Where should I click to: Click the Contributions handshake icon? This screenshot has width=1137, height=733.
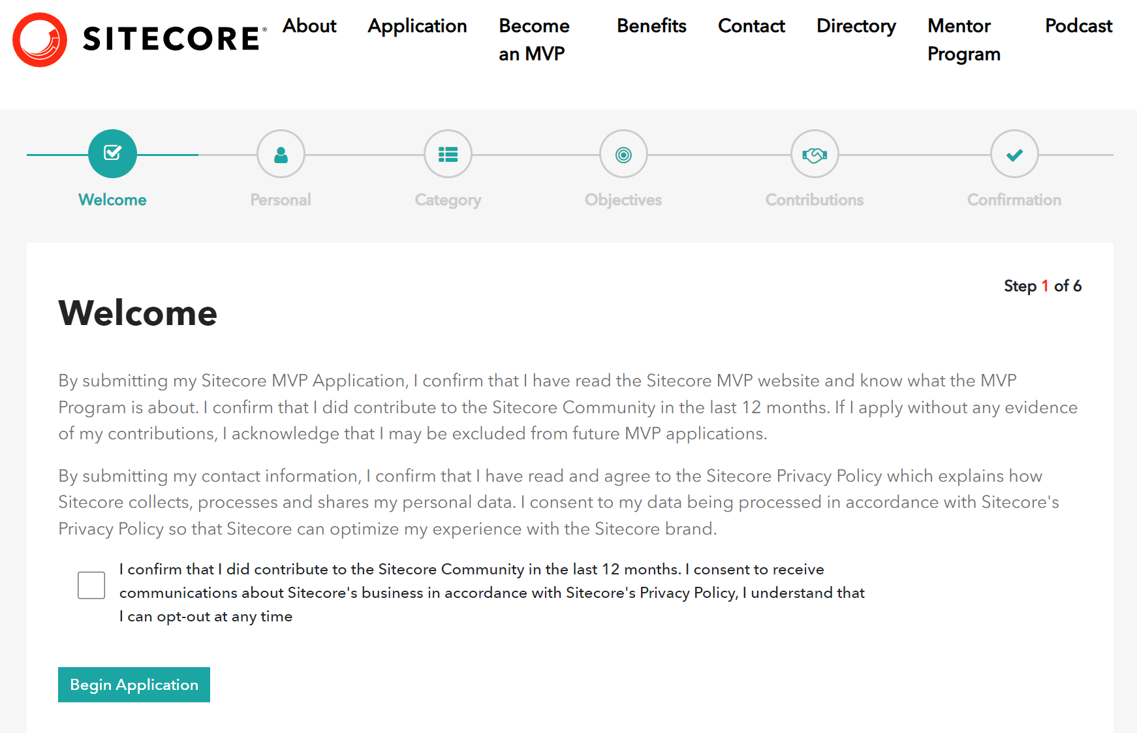tap(814, 154)
